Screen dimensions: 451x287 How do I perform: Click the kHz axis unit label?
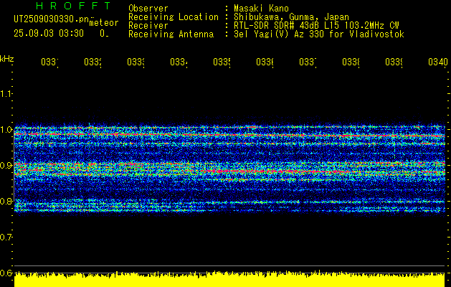click(6, 60)
